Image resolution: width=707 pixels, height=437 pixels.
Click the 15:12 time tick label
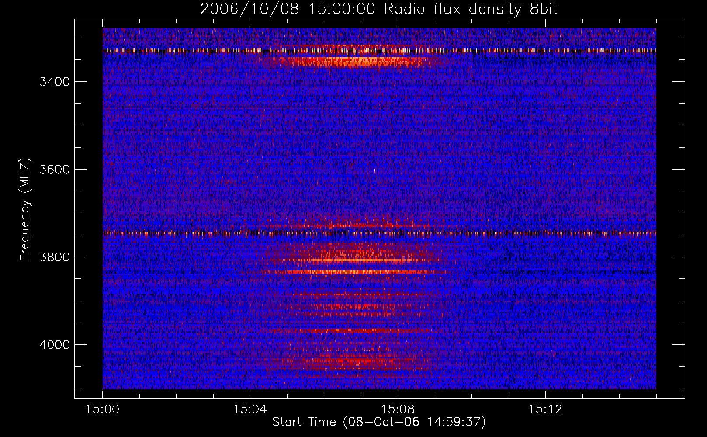(x=545, y=409)
